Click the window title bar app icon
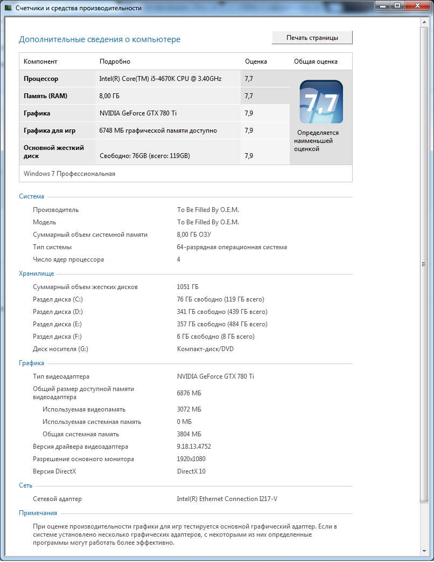The height and width of the screenshot is (562, 434). coord(8,8)
